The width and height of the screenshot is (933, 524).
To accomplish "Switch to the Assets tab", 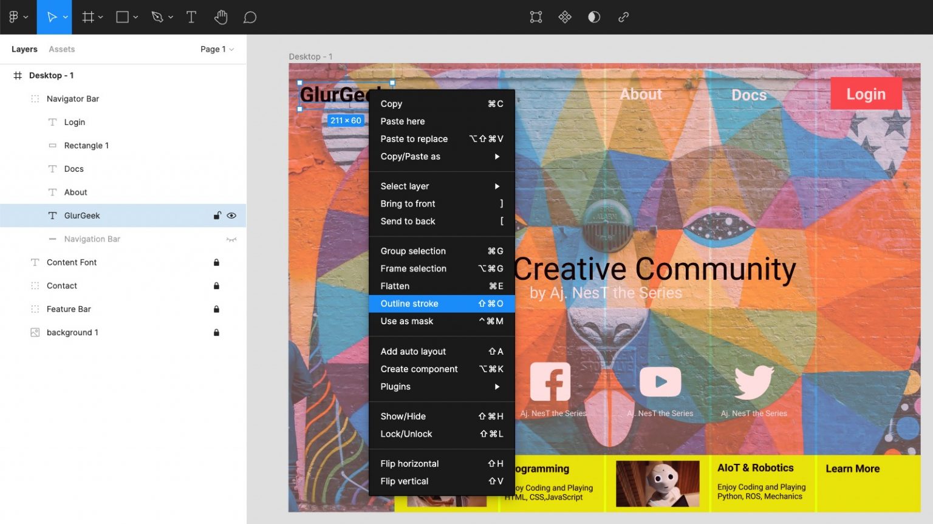I will (x=62, y=49).
